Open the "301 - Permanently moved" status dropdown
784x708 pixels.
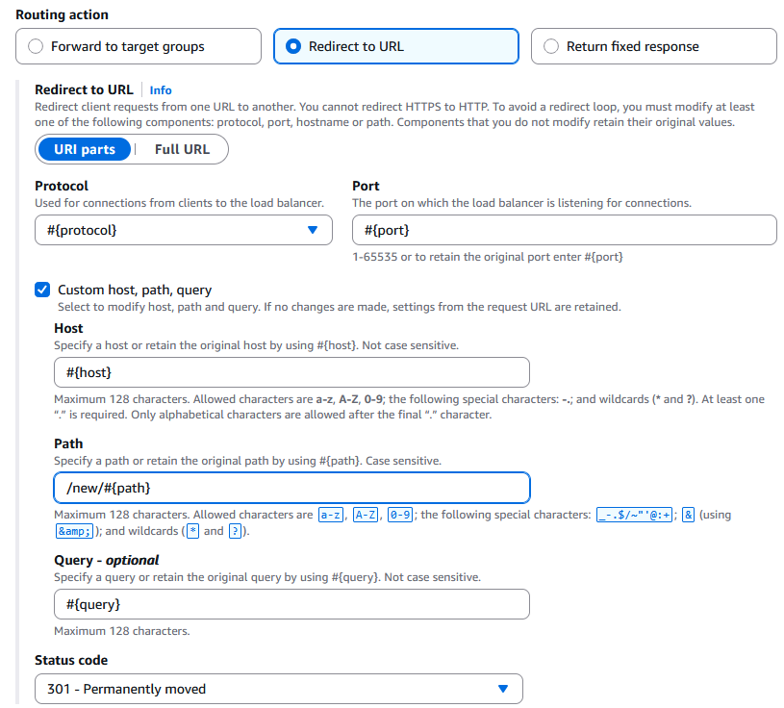[279, 689]
